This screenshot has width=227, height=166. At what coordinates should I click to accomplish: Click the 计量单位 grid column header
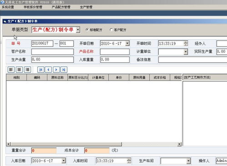coord(98,77)
